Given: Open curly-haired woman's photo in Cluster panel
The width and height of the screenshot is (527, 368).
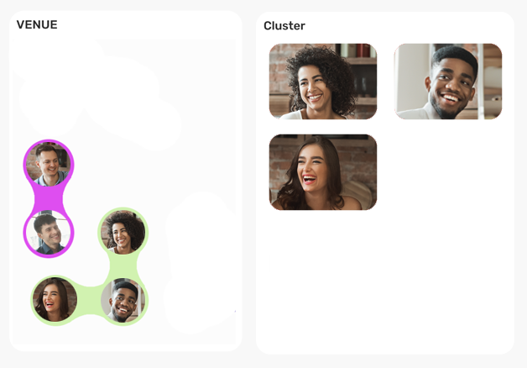Looking at the screenshot, I should click(x=323, y=81).
